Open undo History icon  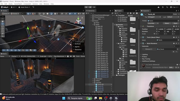(163, 7)
